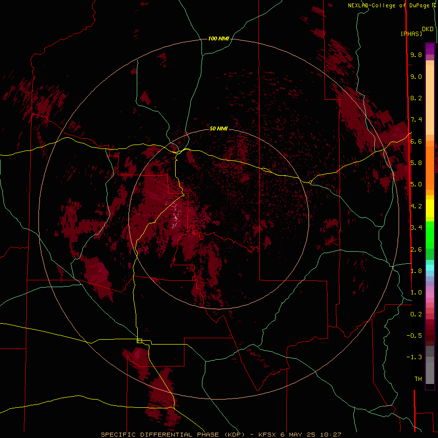This screenshot has height=438, width=438.
Task: Click the 100 NMI range ring label
Action: pos(219,38)
